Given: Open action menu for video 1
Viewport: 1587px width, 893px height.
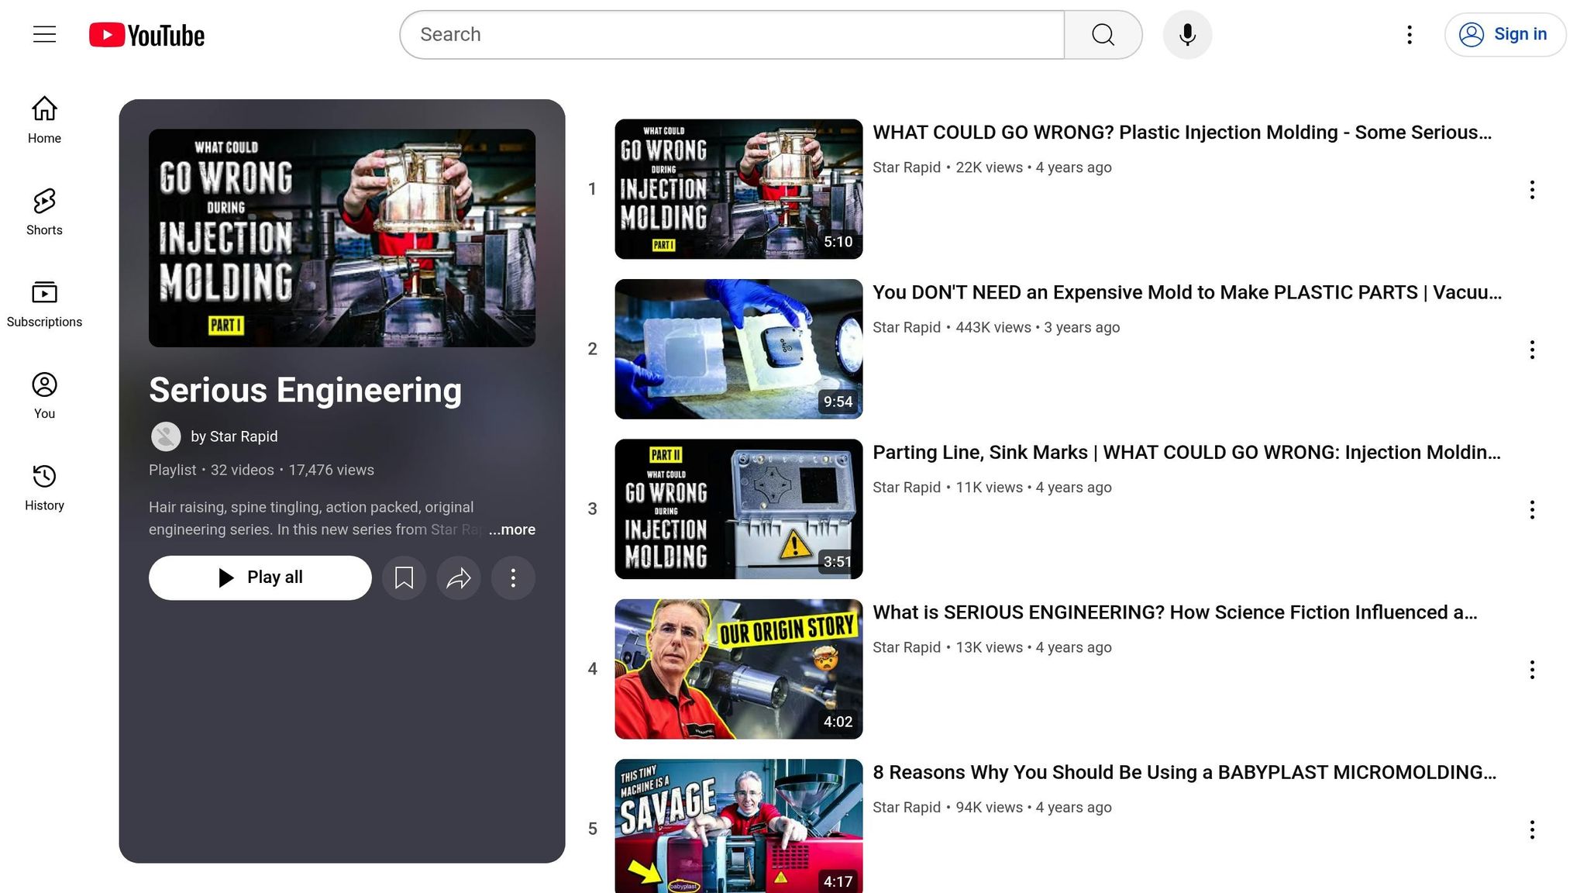Looking at the screenshot, I should tap(1531, 190).
